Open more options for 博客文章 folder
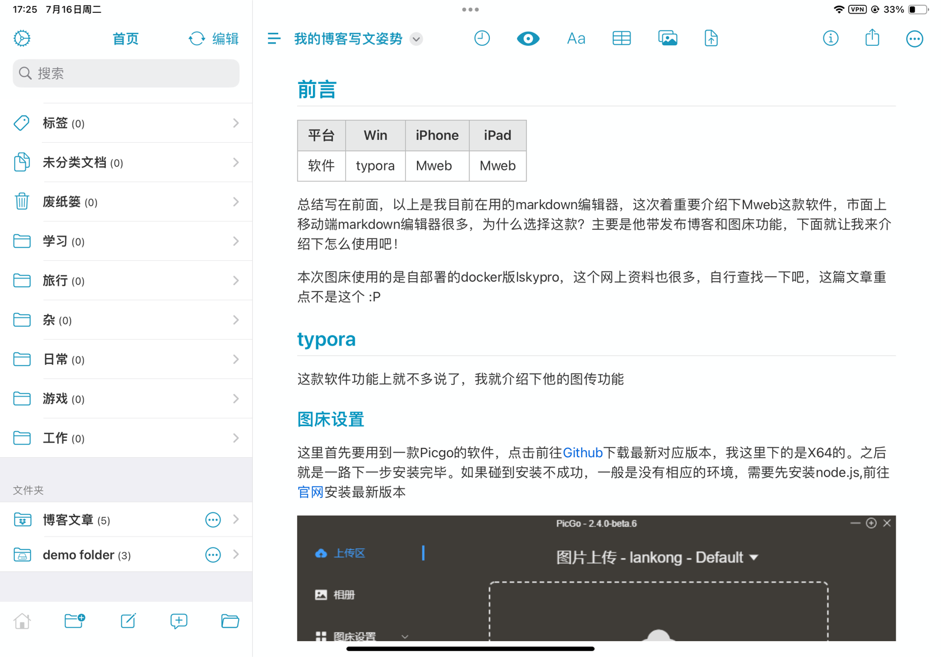 [213, 519]
